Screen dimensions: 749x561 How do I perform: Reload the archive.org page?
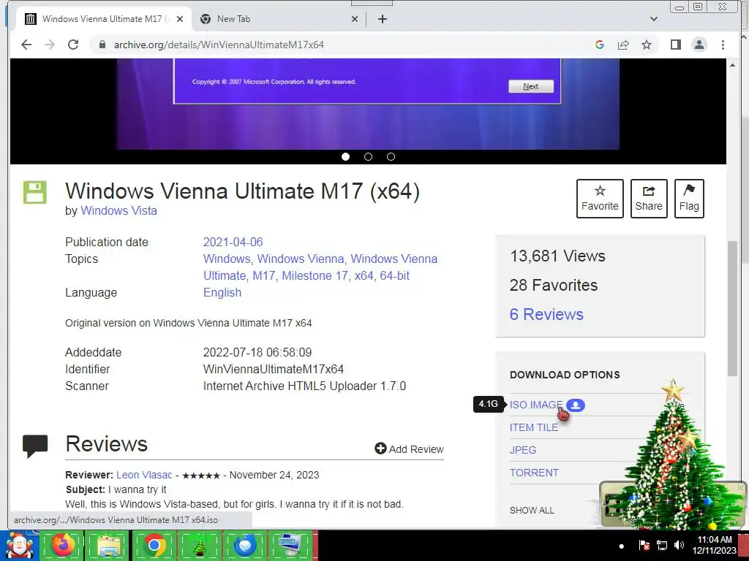(73, 45)
